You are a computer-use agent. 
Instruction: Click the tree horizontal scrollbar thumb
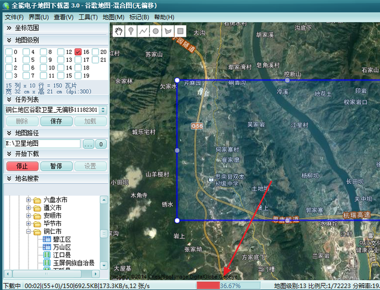coord(46,274)
